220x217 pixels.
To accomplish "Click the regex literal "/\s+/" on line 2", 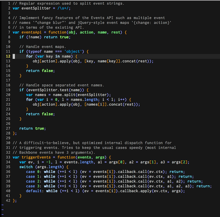I will [63, 8].
